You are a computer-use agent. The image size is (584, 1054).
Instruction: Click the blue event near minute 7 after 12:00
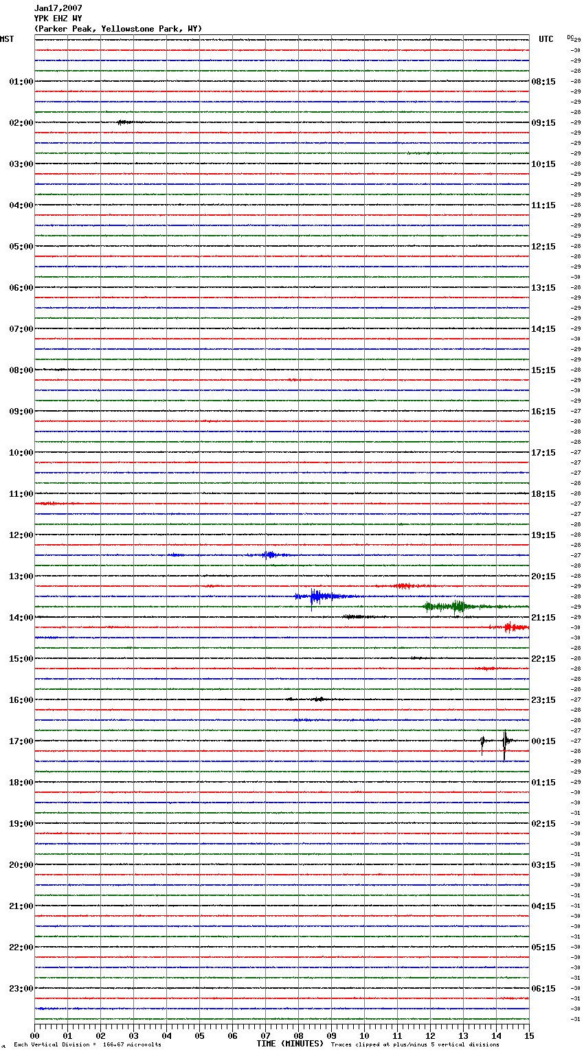[270, 554]
